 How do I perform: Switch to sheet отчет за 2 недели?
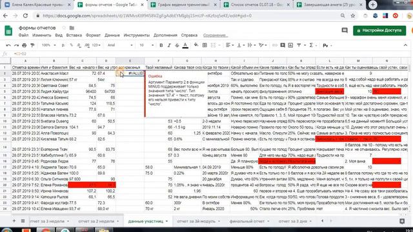point(96,221)
